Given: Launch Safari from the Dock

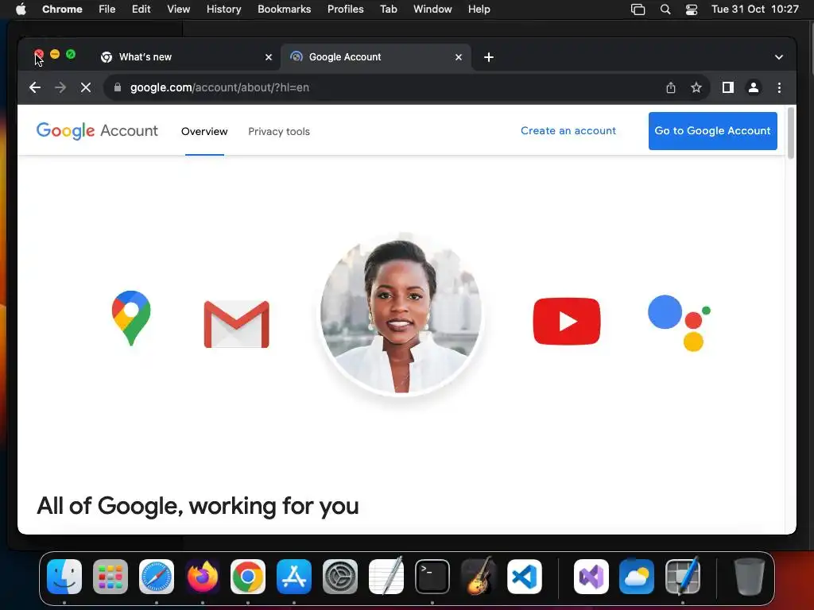Looking at the screenshot, I should coord(157,577).
